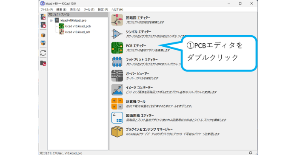Select kicad v10.kicad_sch file in tree
Screen dimensions: 297x155
coord(78,32)
